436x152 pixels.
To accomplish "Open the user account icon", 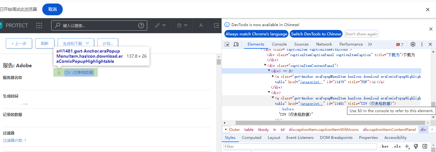I will (x=201, y=25).
